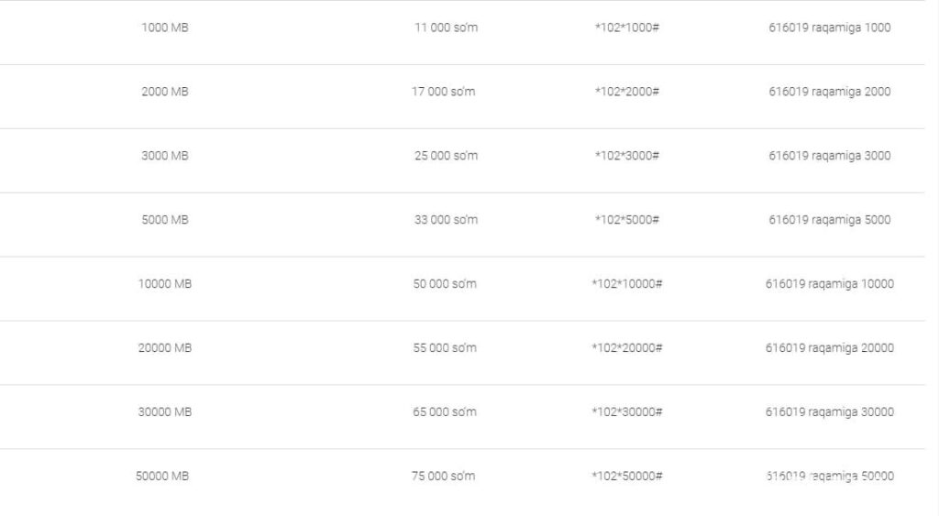Click the 11 000 so'm price
939x516 pixels.
pyautogui.click(x=446, y=27)
